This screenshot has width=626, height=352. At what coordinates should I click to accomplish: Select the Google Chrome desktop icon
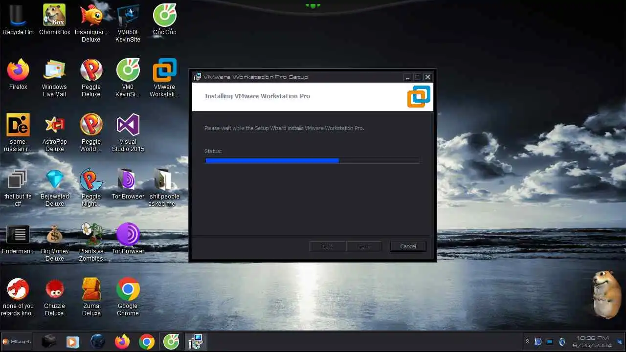(128, 297)
